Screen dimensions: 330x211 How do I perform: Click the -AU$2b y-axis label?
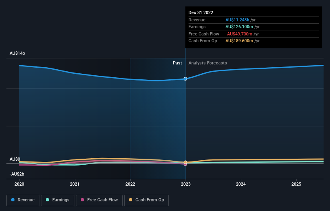(x=17, y=174)
